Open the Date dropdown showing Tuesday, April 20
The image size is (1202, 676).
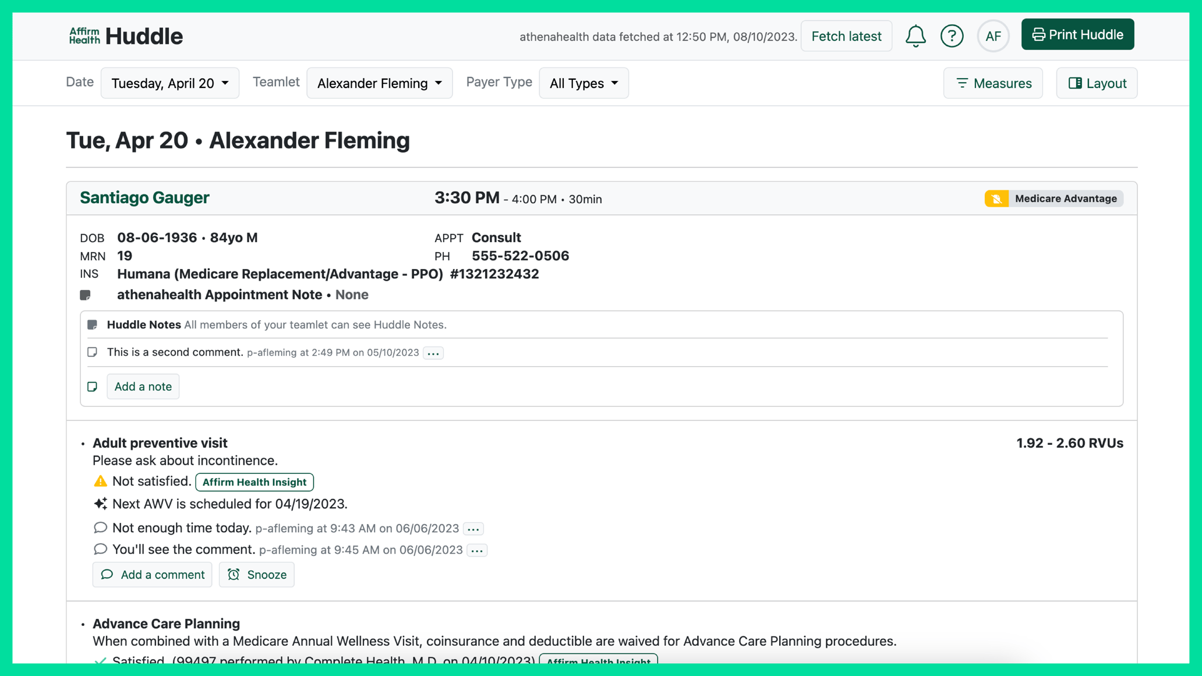(x=169, y=83)
